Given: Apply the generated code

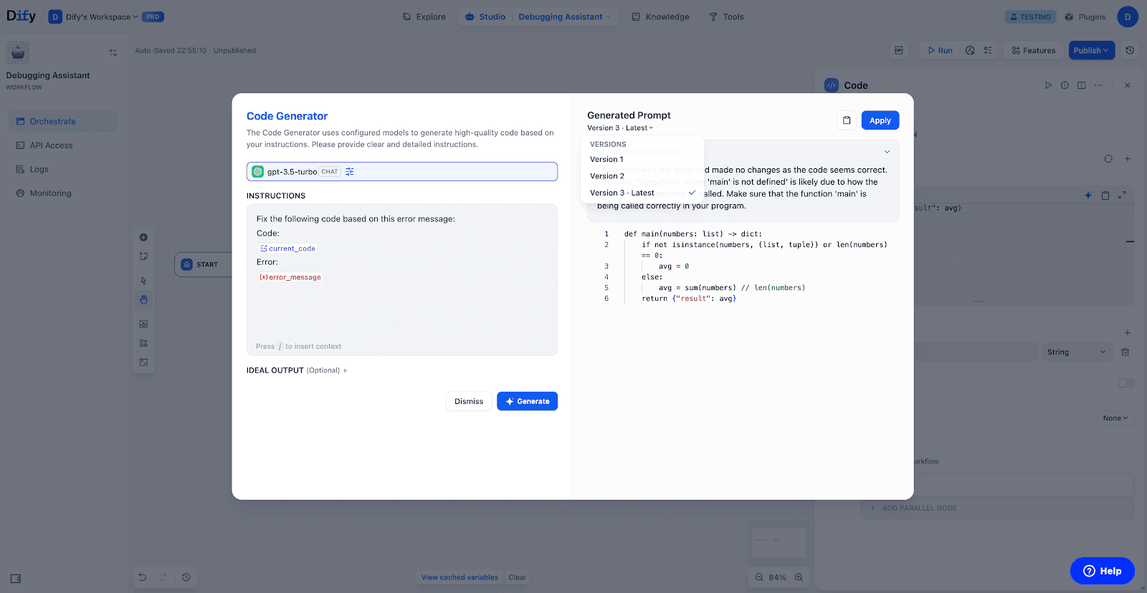Looking at the screenshot, I should (880, 120).
